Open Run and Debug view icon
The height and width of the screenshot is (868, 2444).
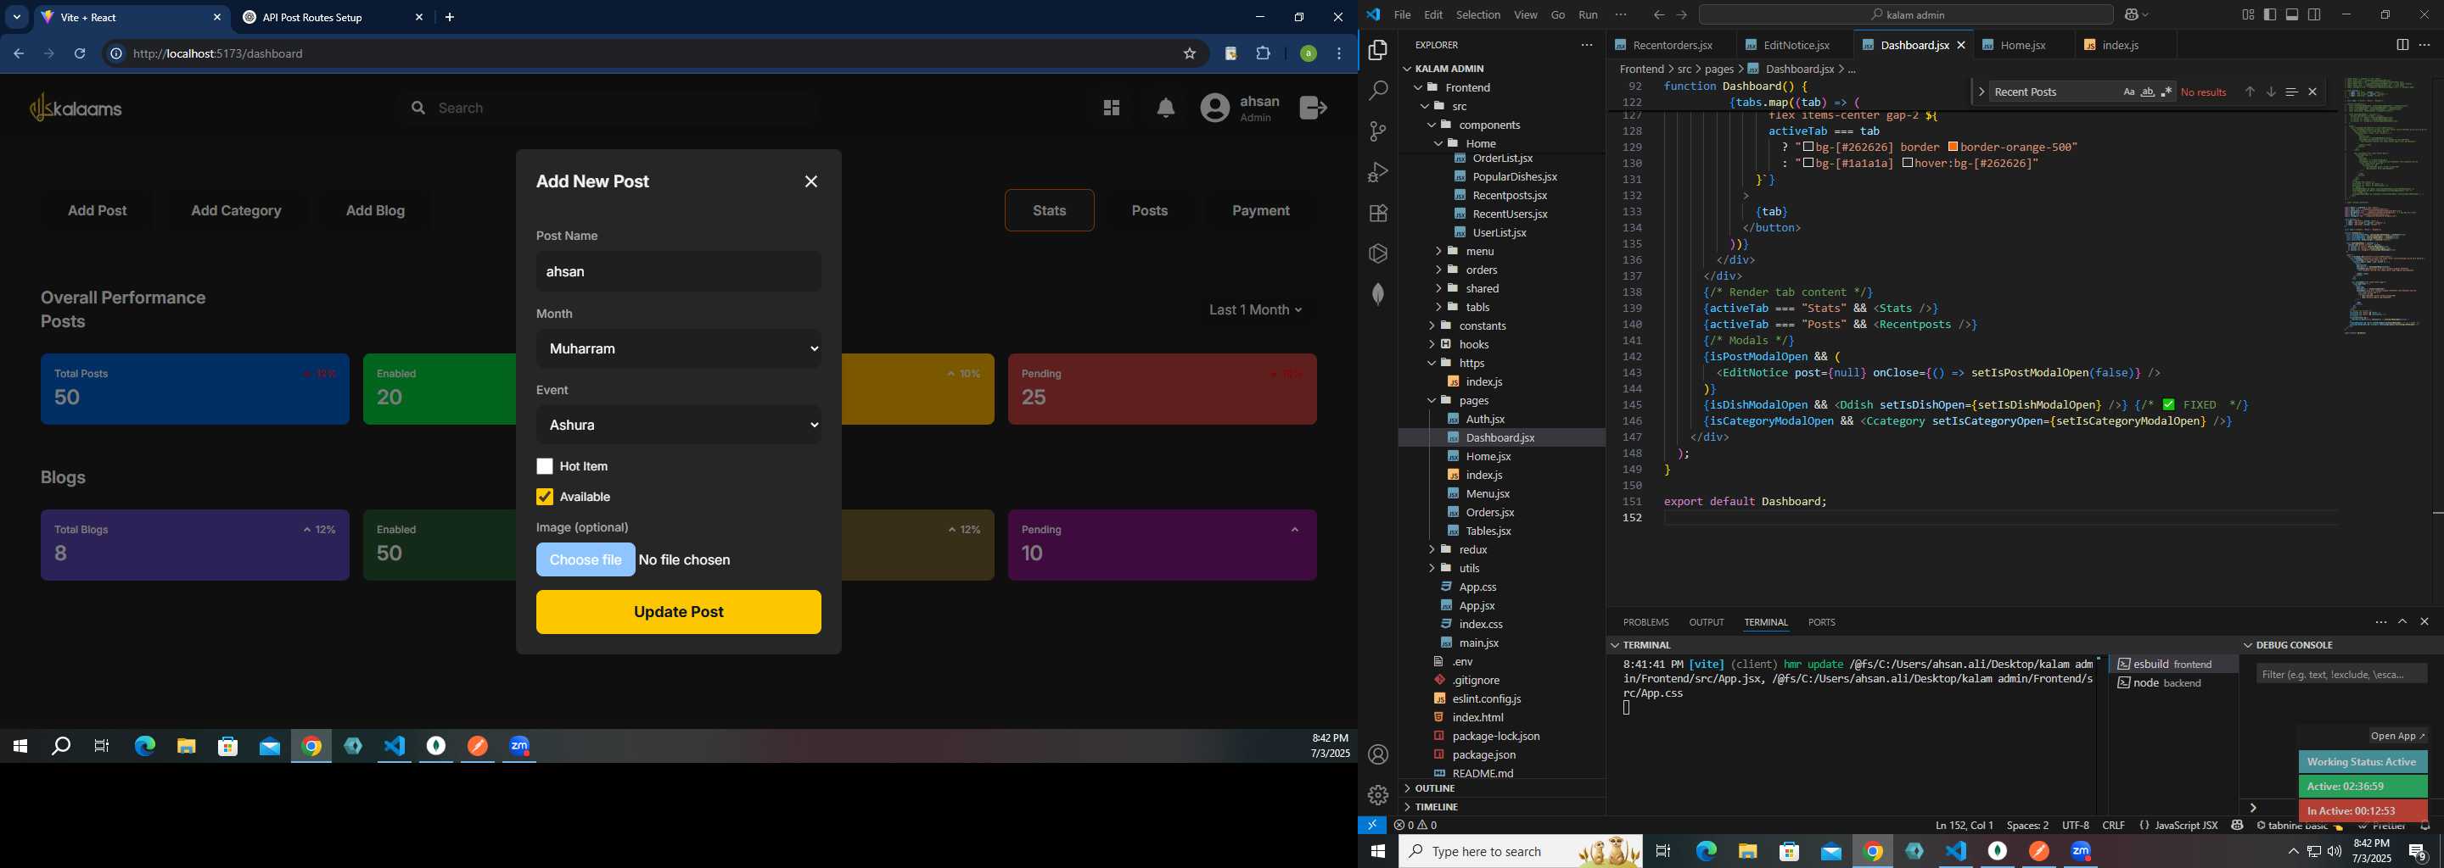pos(1377,172)
